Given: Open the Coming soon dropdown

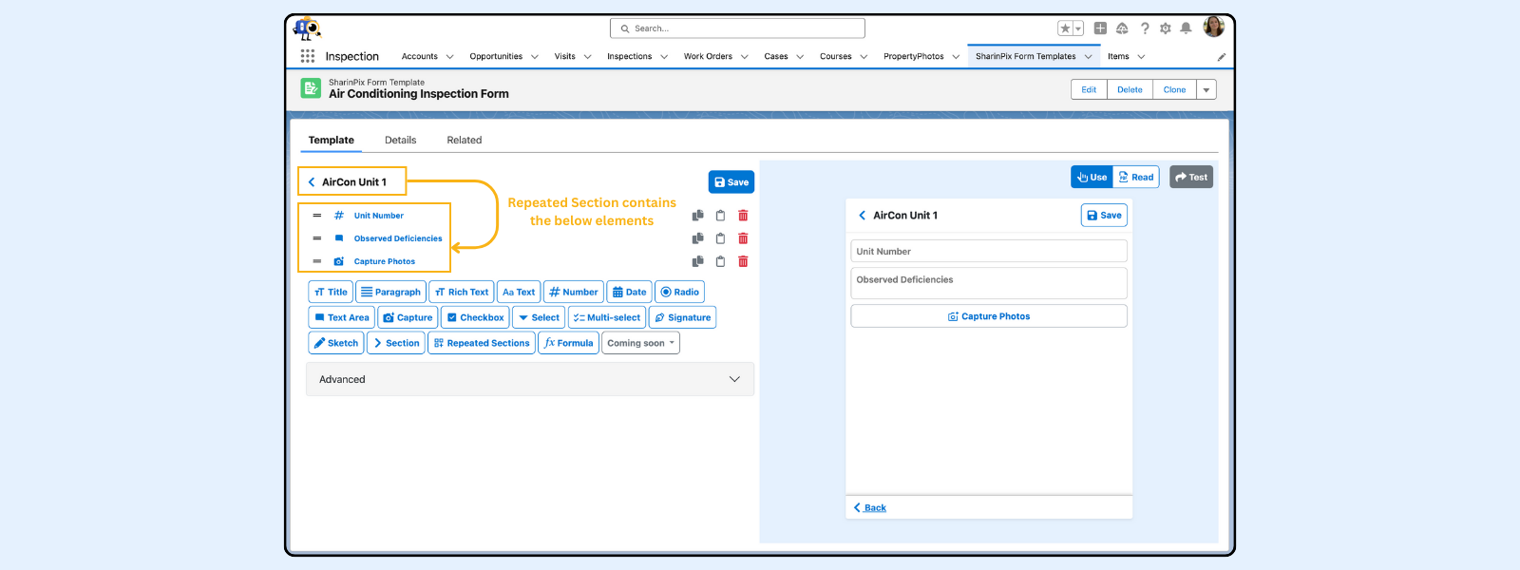Looking at the screenshot, I should click(x=641, y=343).
